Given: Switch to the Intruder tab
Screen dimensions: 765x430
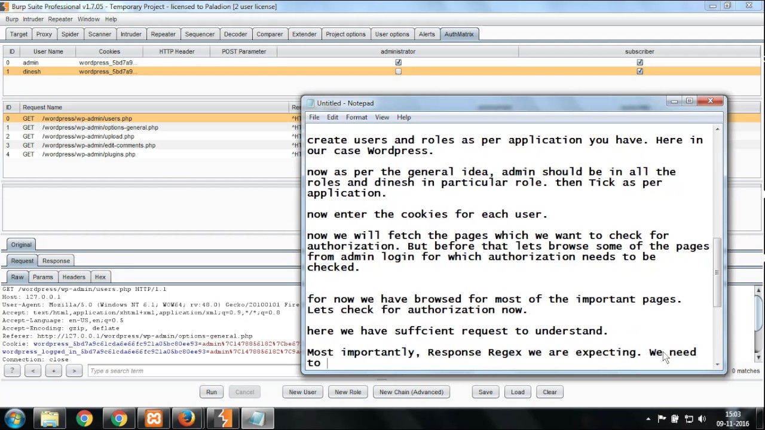Looking at the screenshot, I should point(131,34).
